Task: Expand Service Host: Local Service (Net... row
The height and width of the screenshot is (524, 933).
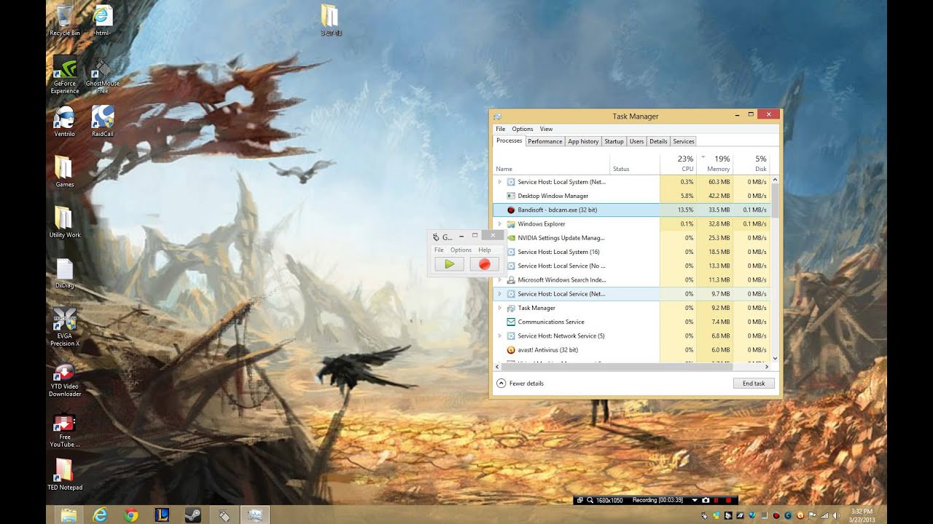Action: [499, 294]
